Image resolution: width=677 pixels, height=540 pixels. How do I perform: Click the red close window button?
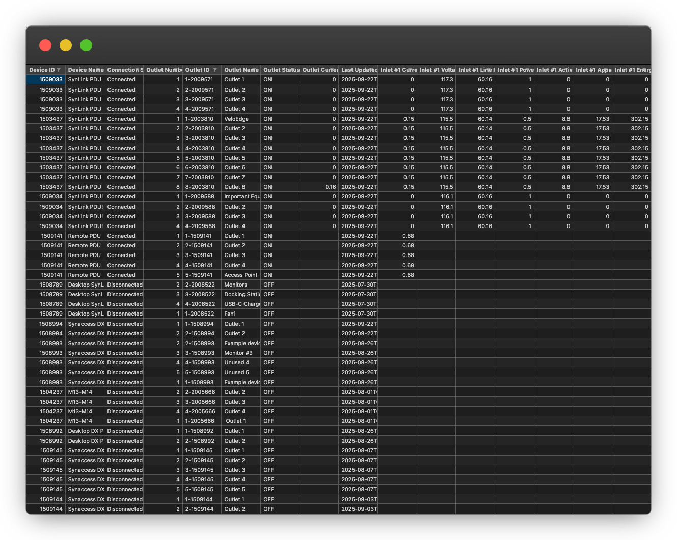click(45, 45)
